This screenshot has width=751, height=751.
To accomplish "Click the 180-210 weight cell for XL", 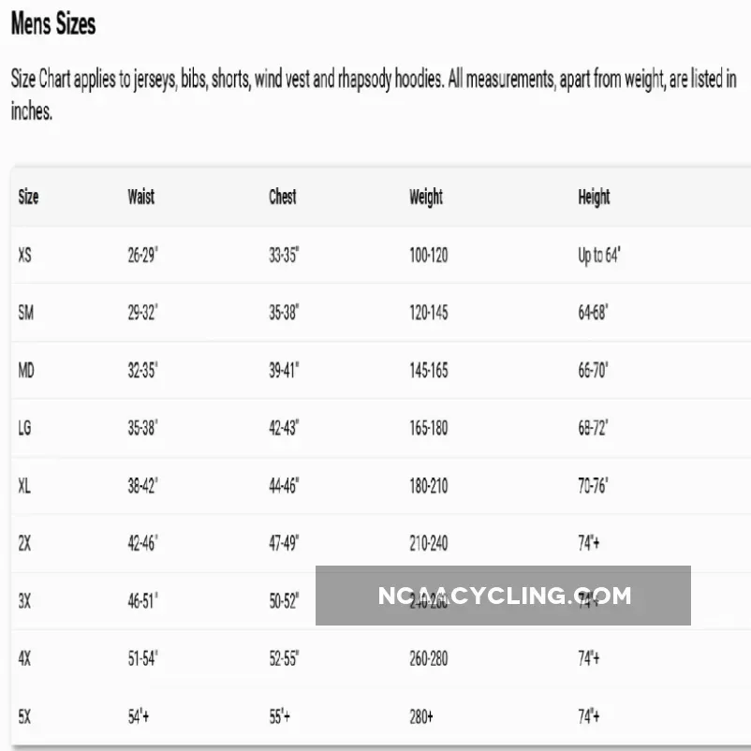I will click(429, 486).
